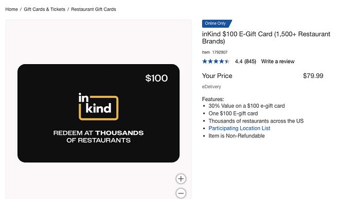Click the $100 amount on the card
This screenshot has width=355, height=199.
(x=156, y=78)
